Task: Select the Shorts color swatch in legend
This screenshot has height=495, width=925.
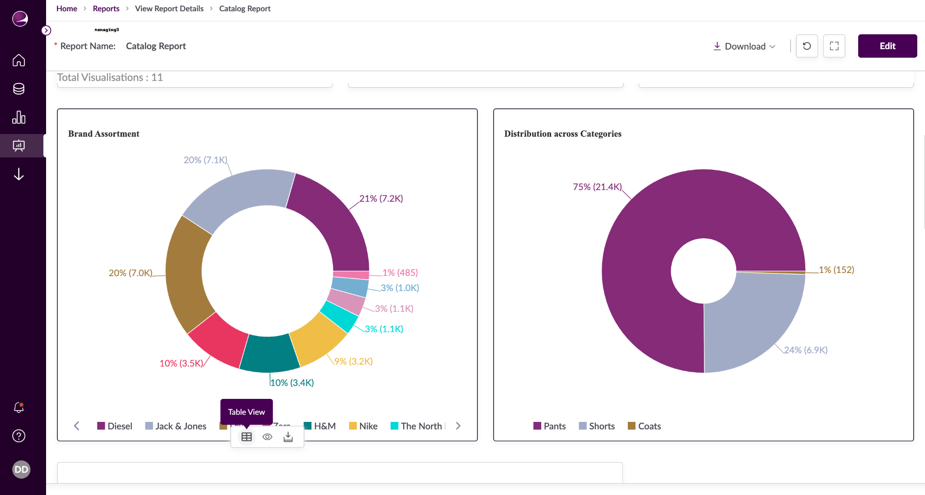Action: [582, 426]
